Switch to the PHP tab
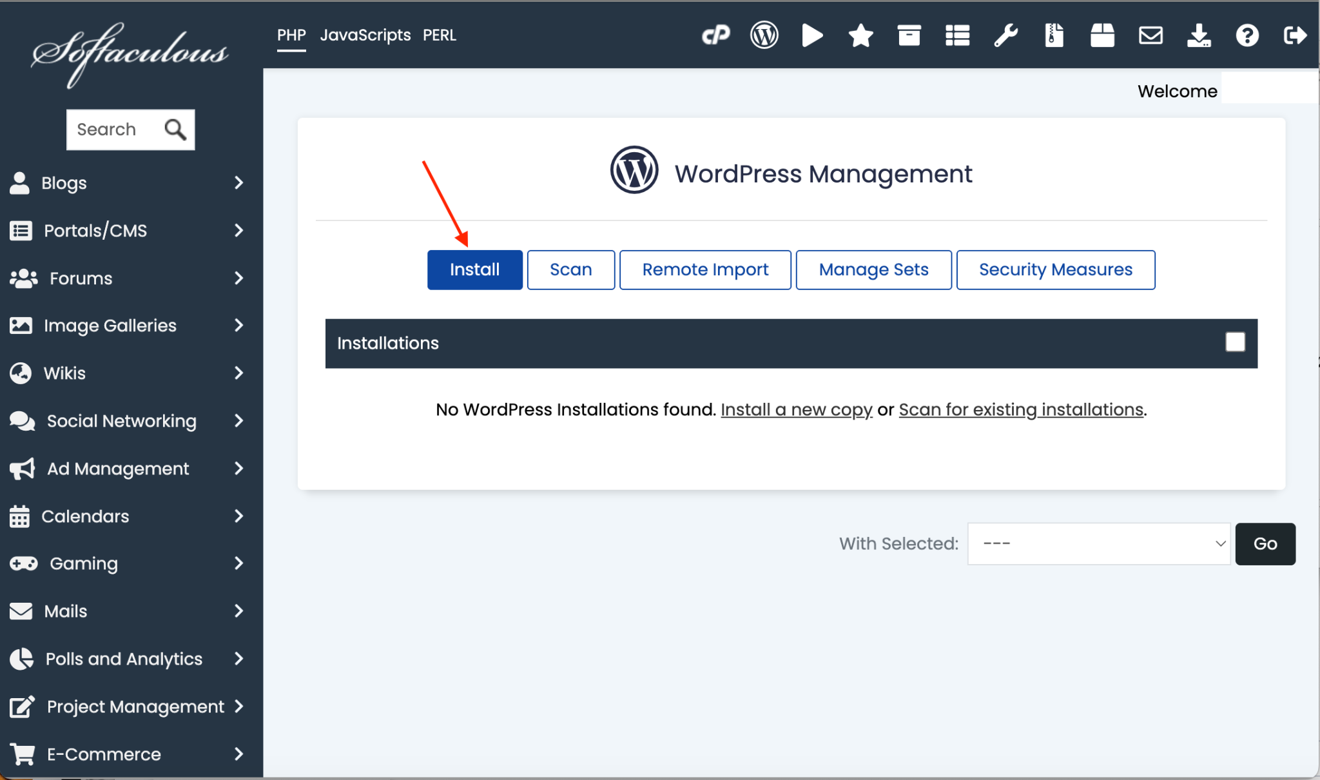Viewport: 1320px width, 780px height. [291, 35]
